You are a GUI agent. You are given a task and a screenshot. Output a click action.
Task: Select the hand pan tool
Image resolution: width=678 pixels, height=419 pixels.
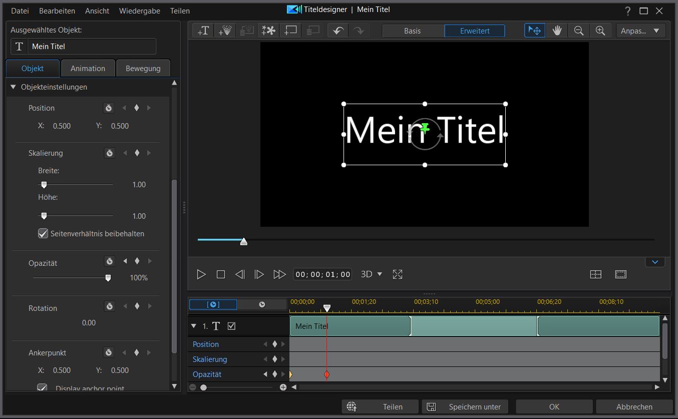pyautogui.click(x=557, y=31)
